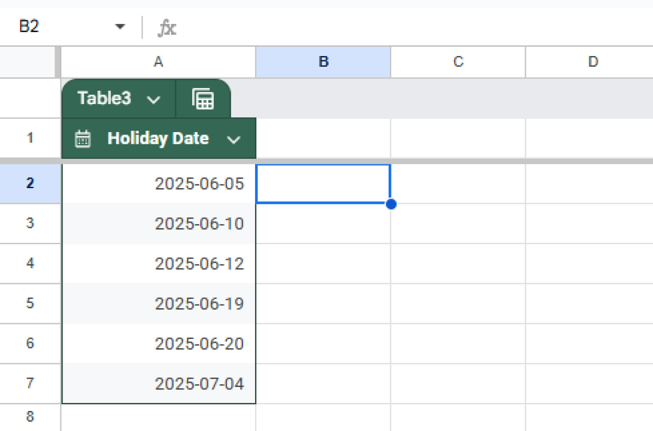
Task: Click the blue fill handle on cell B2
Action: (x=391, y=204)
